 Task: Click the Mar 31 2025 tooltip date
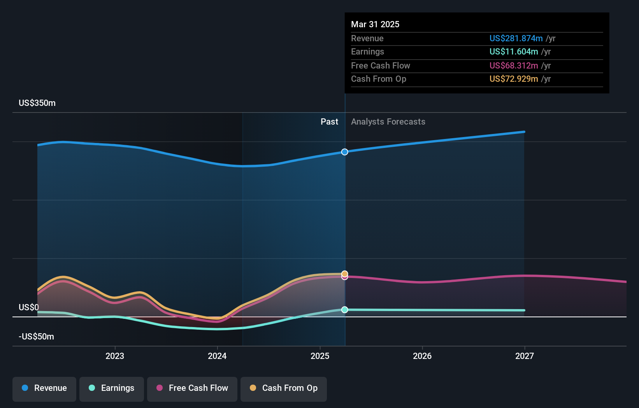coord(375,25)
